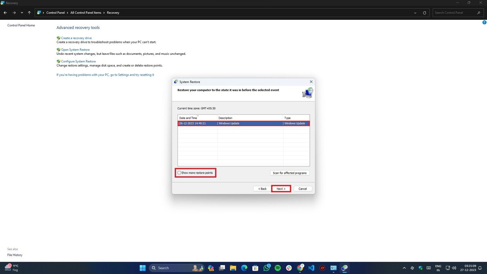Open Configure System Restore link
The height and width of the screenshot is (274, 487).
(x=78, y=61)
